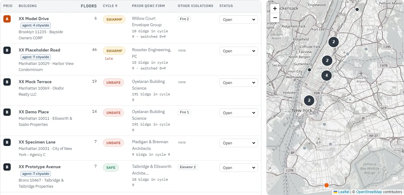The image size is (404, 195).
Task: Click UNSAFE badge for XX Mock Terrace
Action: click(x=114, y=83)
